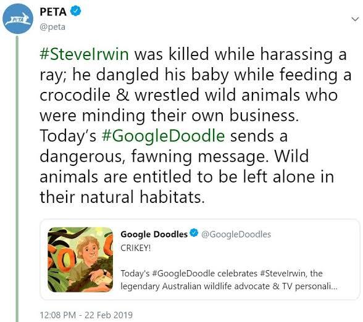363x322 pixels.
Task: Click the PETA display name
Action: [x=53, y=12]
